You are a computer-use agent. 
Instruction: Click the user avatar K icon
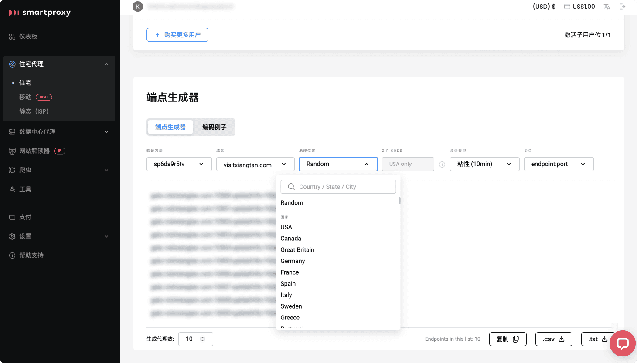(138, 7)
